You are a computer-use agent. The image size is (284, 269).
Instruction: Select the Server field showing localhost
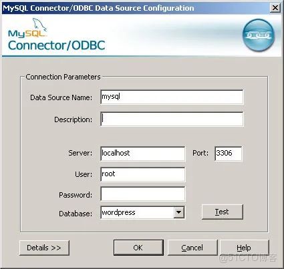click(142, 154)
